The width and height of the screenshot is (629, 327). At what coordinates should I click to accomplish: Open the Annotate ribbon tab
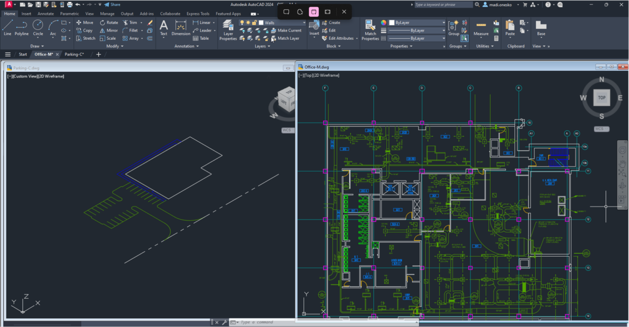point(45,14)
